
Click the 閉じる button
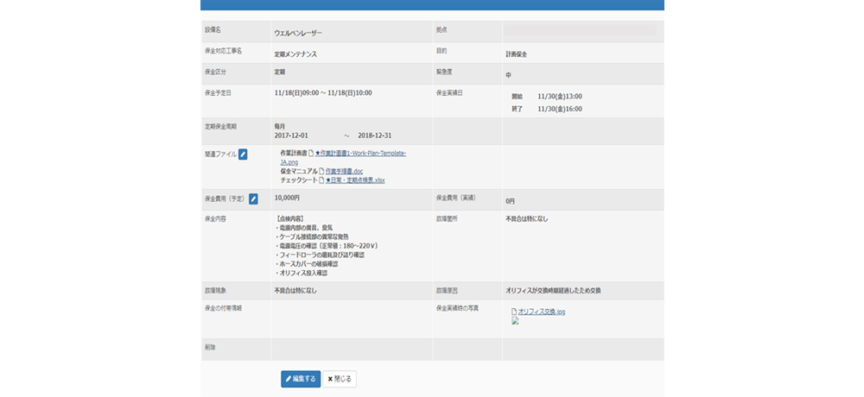340,379
